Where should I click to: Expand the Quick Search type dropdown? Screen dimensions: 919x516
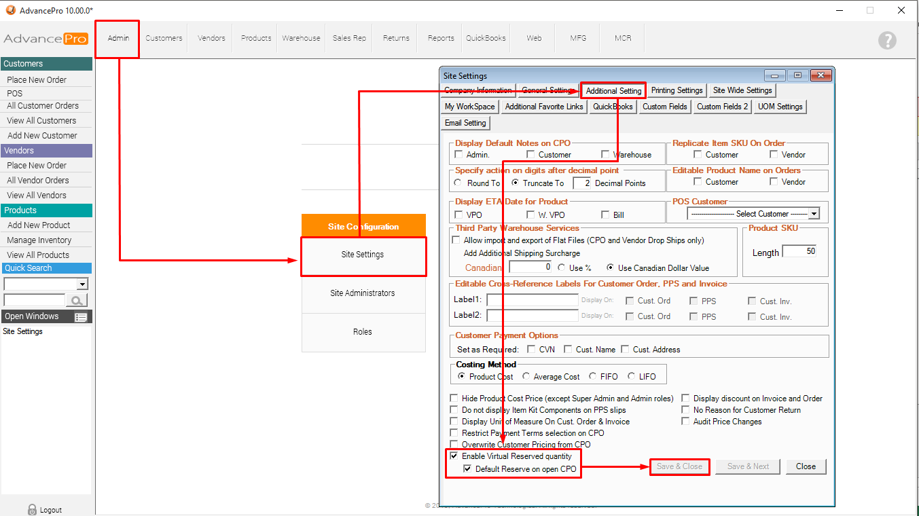point(83,284)
